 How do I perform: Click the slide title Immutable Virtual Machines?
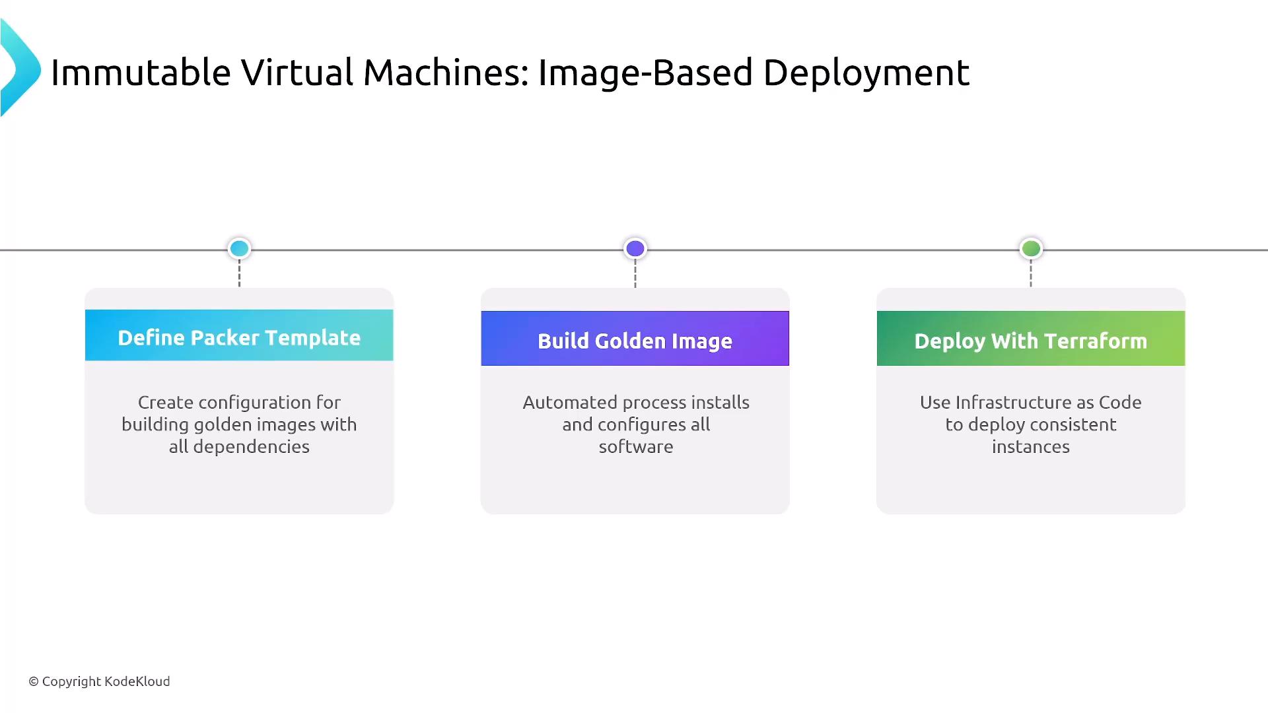tap(510, 73)
